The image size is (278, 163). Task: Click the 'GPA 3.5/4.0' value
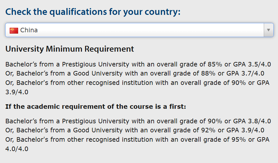(x=252, y=65)
